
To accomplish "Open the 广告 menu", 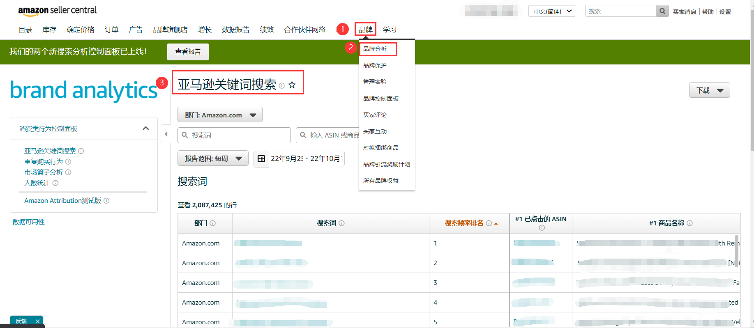I will click(136, 30).
